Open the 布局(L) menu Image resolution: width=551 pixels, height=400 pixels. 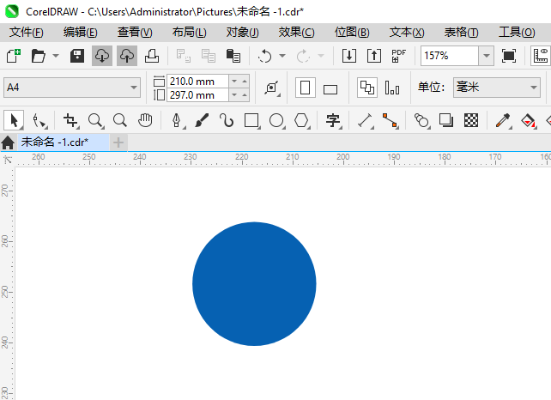point(190,33)
